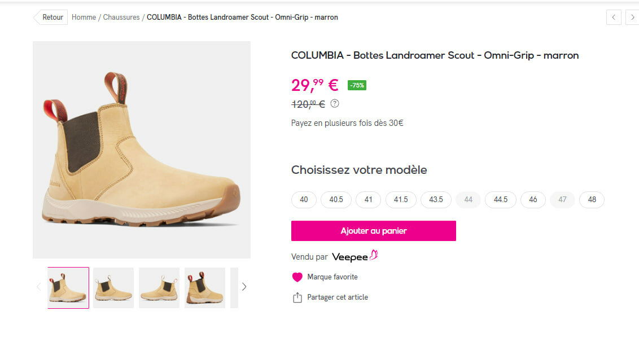Click the heart Marque favorite icon
This screenshot has width=639, height=337.
tap(297, 277)
